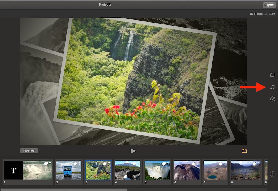278x191 pixels.
Task: Click the horizontal scrollbar under the thumbnails
Action: pos(64,190)
